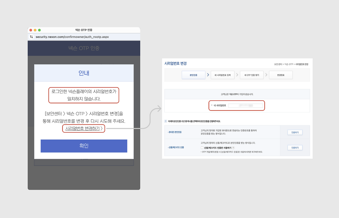
Task: Click text 고객님은 넥슨 OTP에 가입하셨습니다
Action: pos(237,94)
